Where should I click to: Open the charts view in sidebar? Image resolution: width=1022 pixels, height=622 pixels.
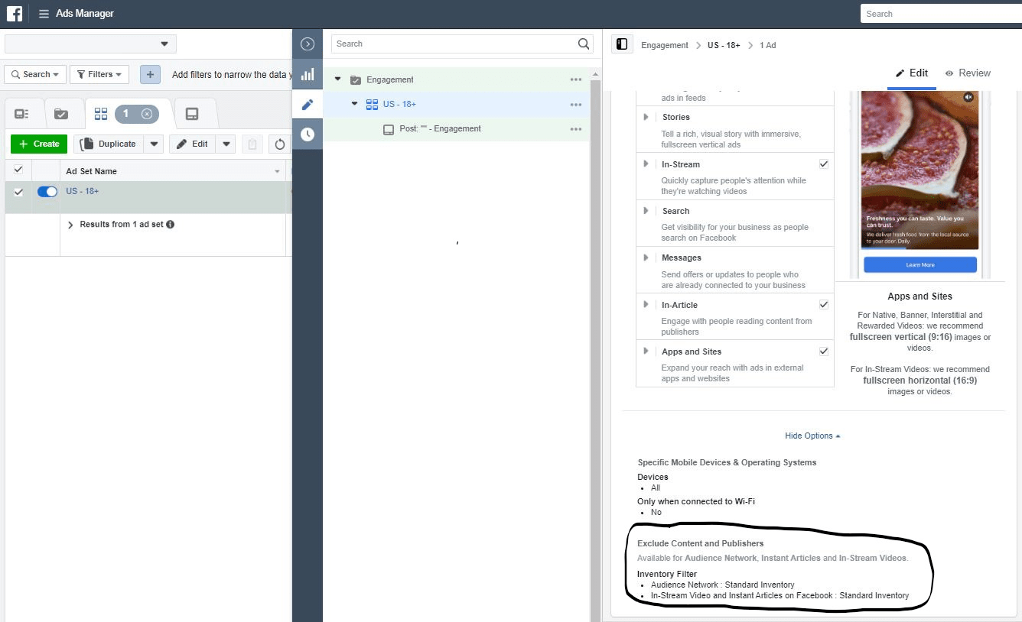pyautogui.click(x=308, y=74)
